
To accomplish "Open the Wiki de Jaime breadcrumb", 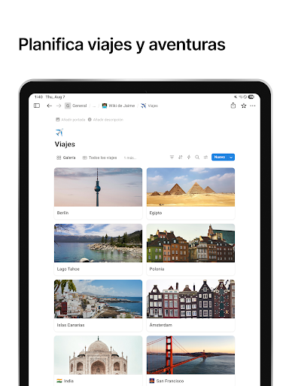I will pyautogui.click(x=118, y=106).
